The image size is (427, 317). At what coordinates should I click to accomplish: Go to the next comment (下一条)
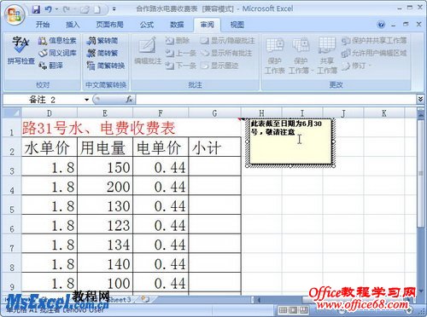coord(181,66)
